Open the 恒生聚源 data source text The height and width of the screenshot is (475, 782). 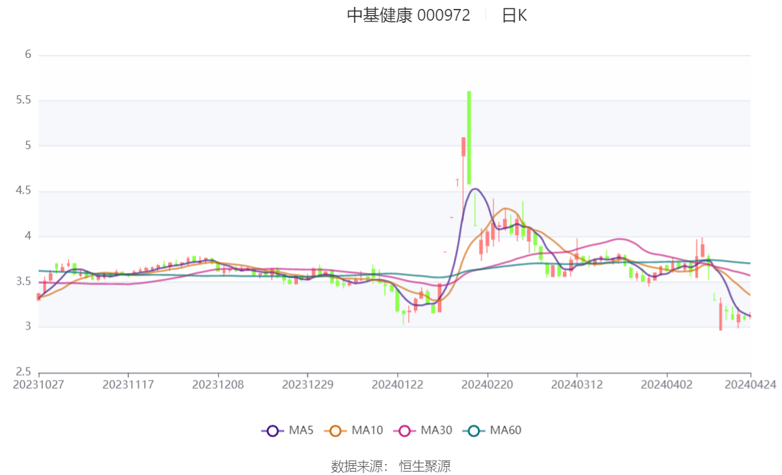point(425,467)
